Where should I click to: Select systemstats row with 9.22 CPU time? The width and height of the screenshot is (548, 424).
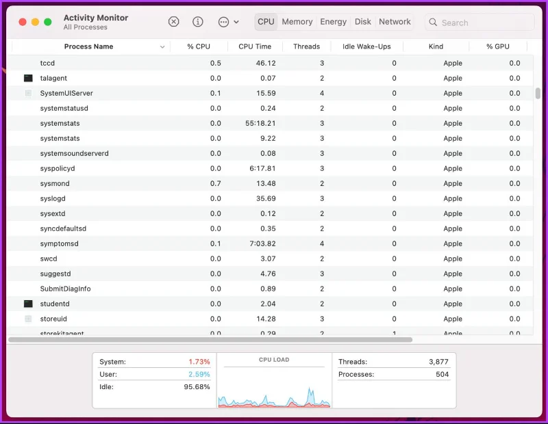click(270, 138)
